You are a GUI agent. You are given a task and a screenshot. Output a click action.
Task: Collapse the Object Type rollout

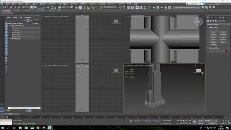pos(213,27)
